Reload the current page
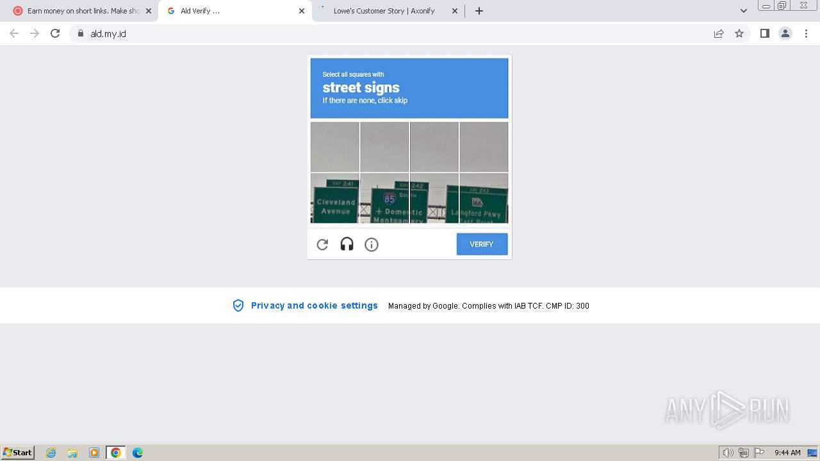Image resolution: width=820 pixels, height=461 pixels. coord(55,33)
